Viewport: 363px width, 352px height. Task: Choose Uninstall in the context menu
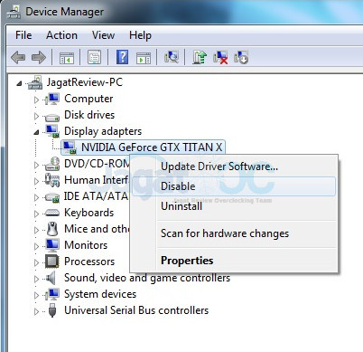pyautogui.click(x=234, y=206)
